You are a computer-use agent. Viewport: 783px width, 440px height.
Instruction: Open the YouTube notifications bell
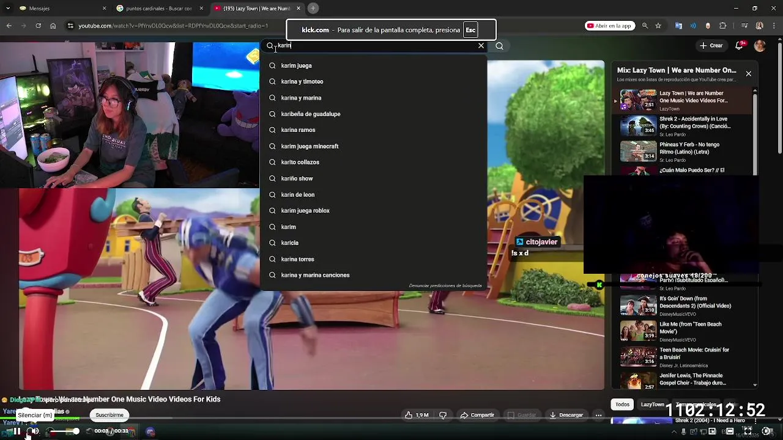[740, 46]
